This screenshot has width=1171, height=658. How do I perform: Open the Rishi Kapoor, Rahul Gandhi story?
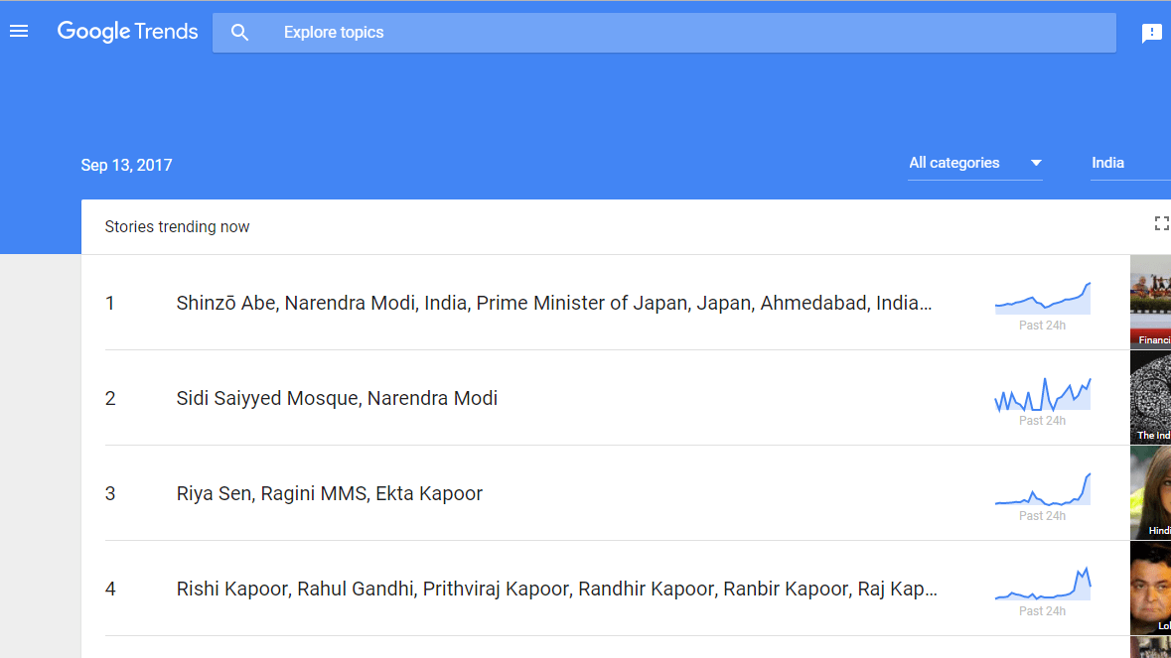click(x=556, y=589)
